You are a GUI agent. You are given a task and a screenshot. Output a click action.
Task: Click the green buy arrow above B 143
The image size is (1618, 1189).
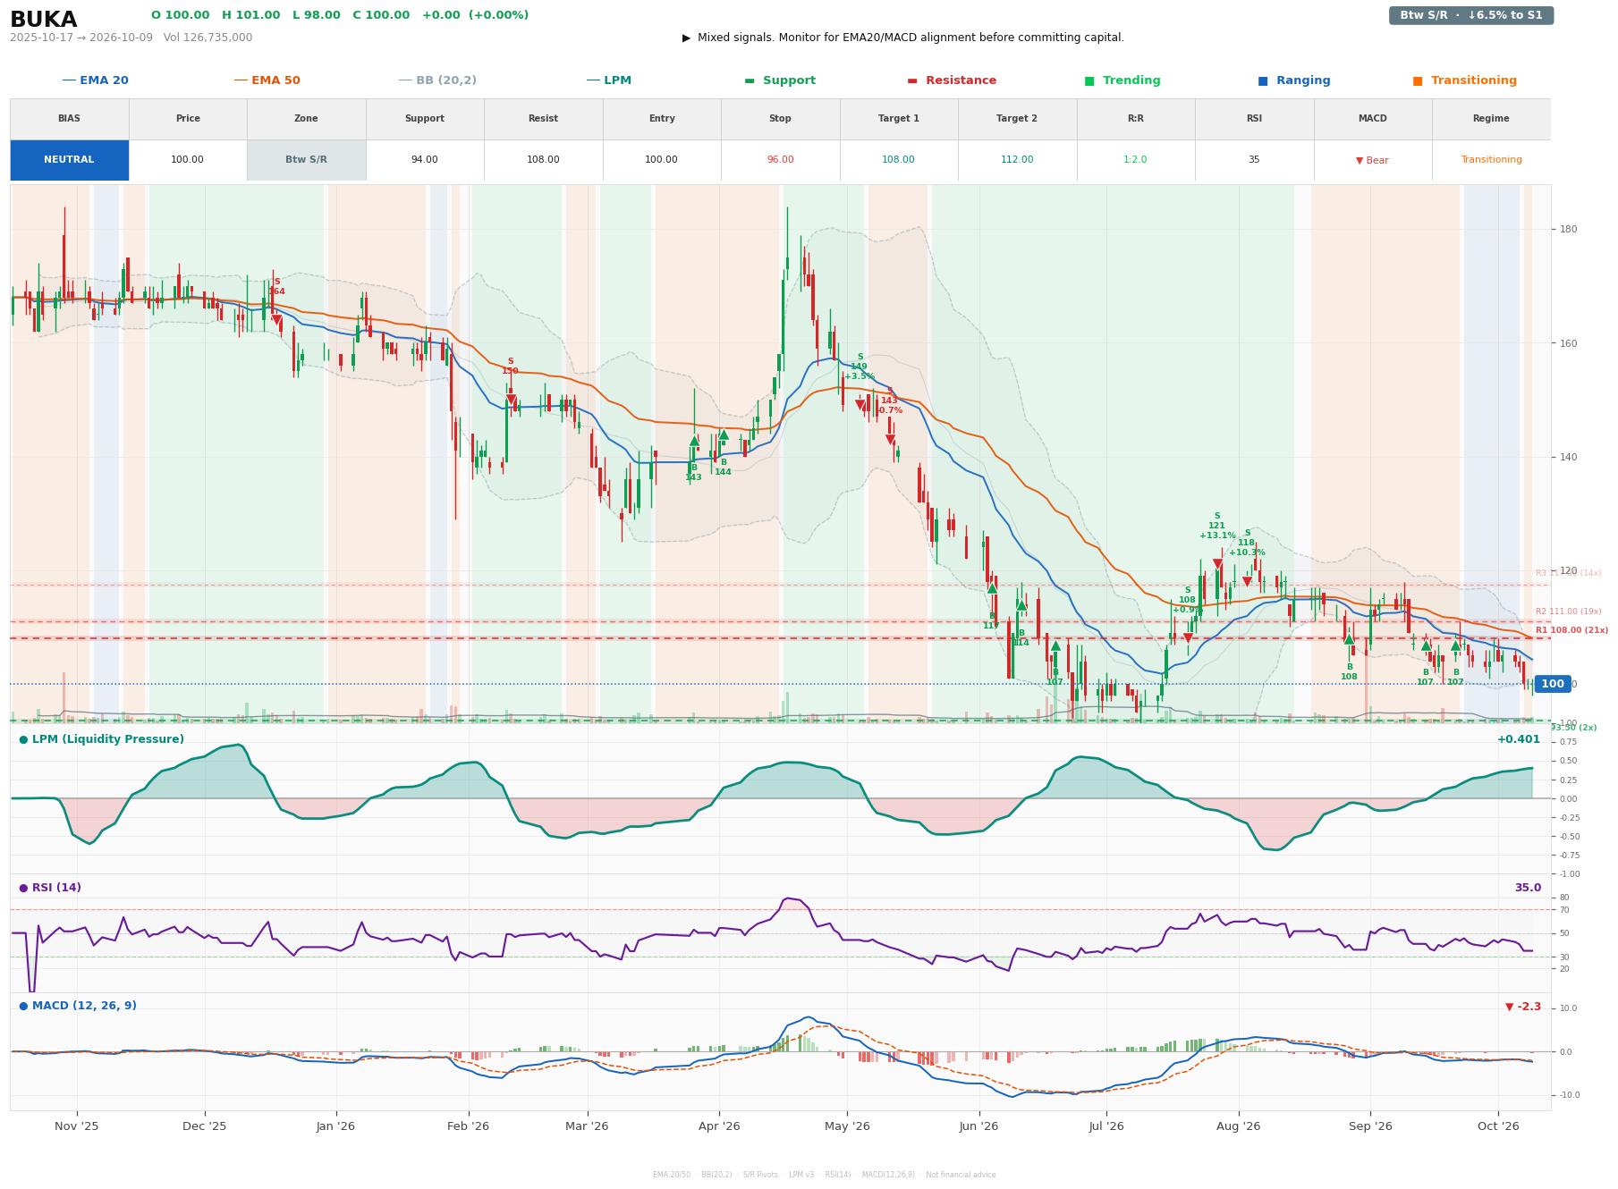pos(694,441)
